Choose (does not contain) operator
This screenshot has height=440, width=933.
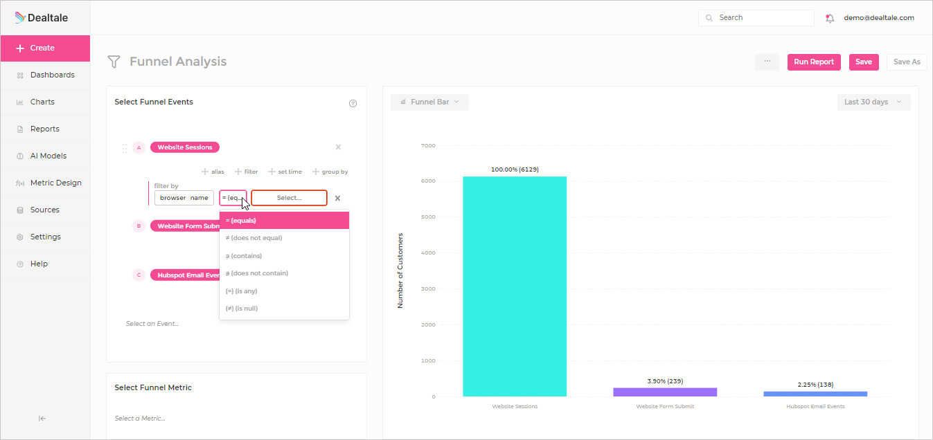284,273
